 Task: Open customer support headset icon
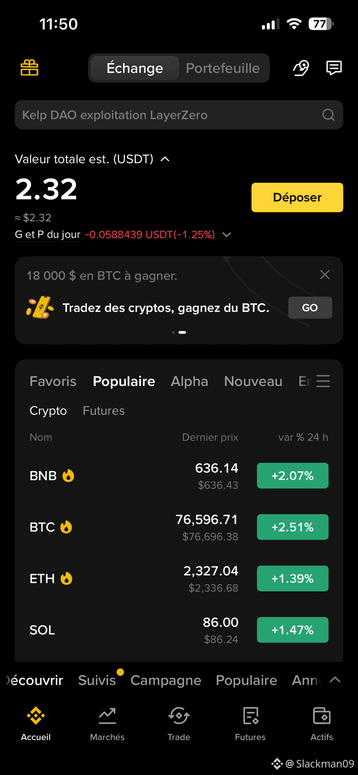(x=301, y=68)
